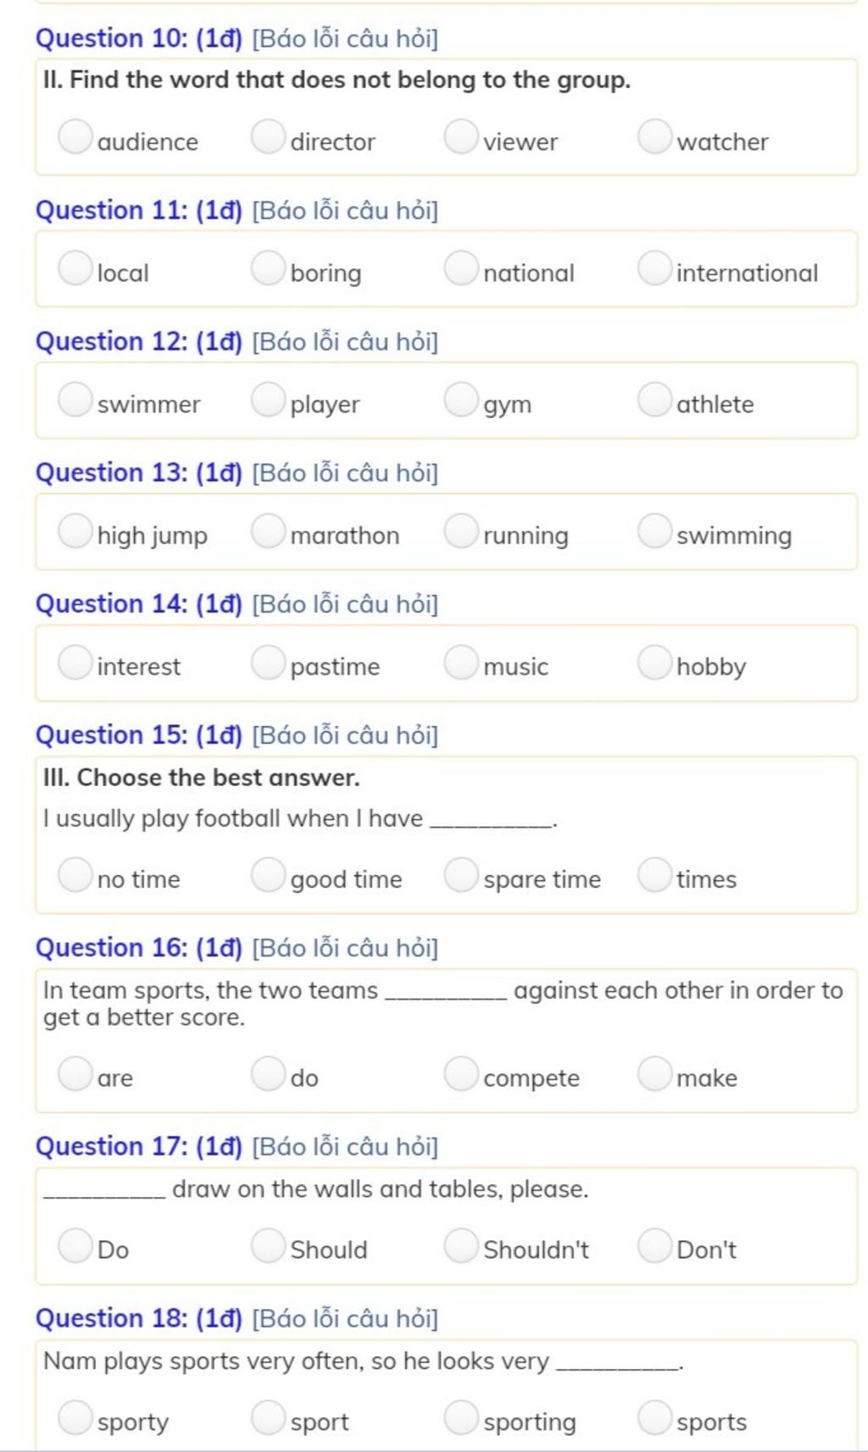Click 'Báo lỗi câu hỏi' beside Question 16
The height and width of the screenshot is (1452, 868).
(345, 948)
